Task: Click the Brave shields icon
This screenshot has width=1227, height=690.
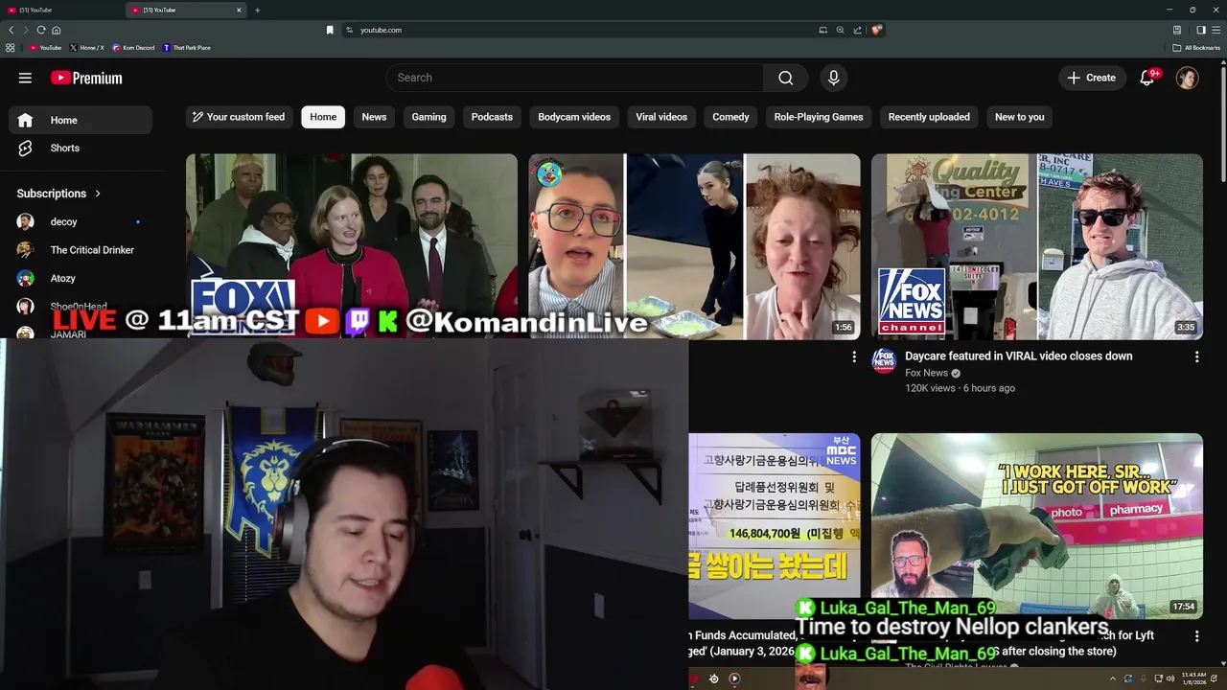Action: (x=876, y=30)
